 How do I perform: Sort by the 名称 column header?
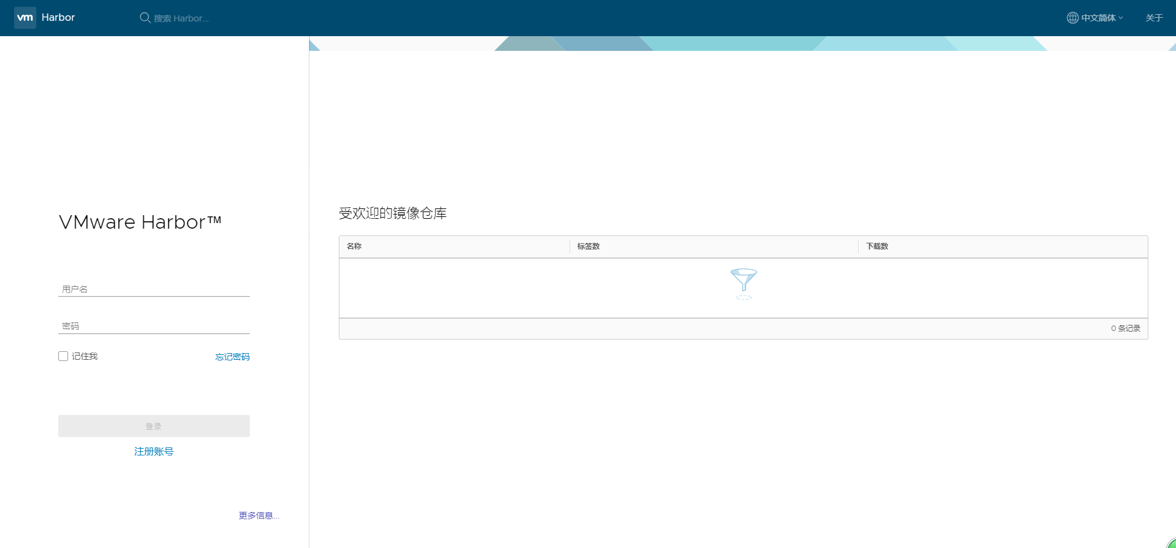point(354,246)
